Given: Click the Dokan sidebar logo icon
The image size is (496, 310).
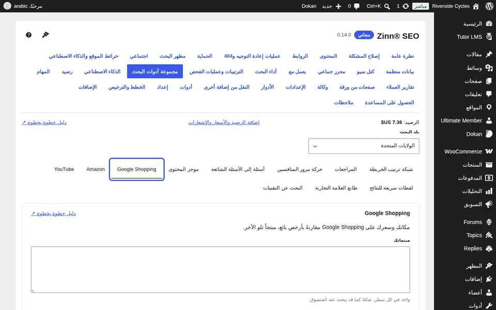Looking at the screenshot, I should click(489, 134).
